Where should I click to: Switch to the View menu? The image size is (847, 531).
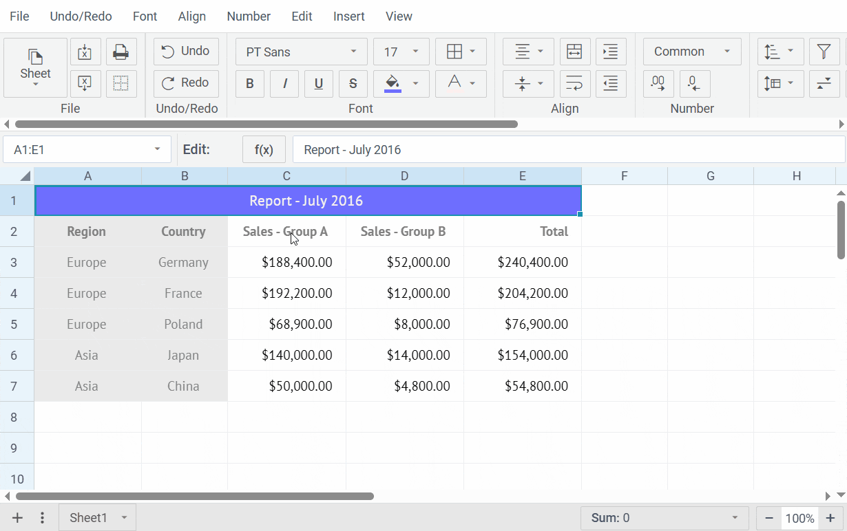click(399, 16)
